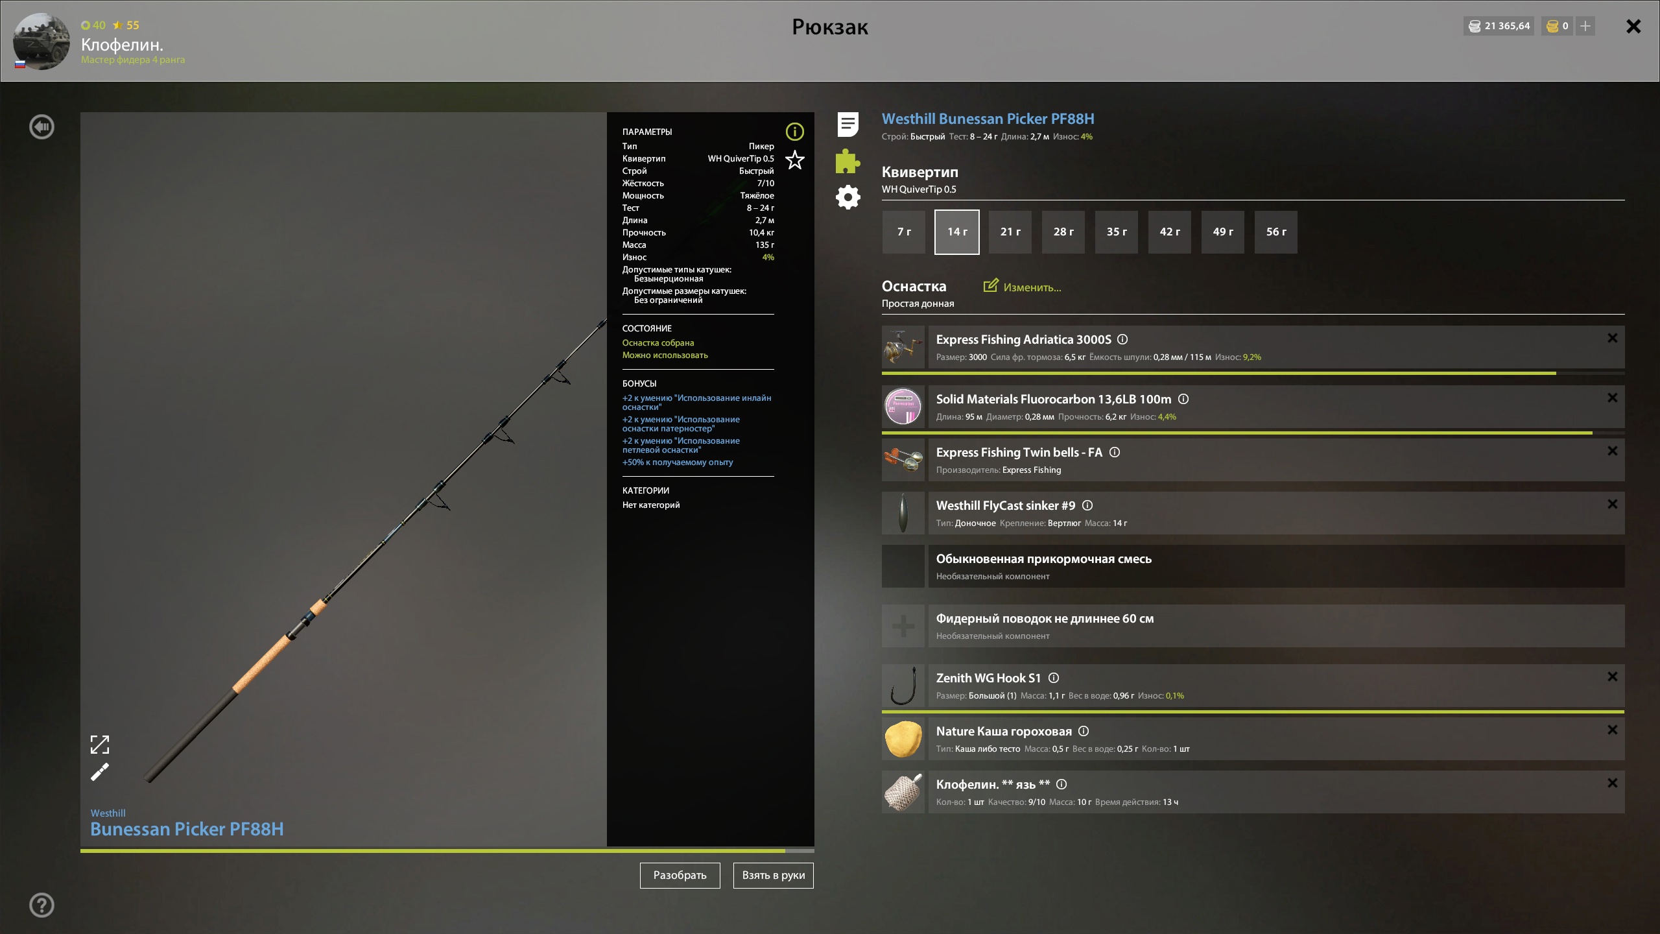Show info for Клофелин ** язь ** groundbait
The height and width of the screenshot is (934, 1660).
pyautogui.click(x=1061, y=784)
